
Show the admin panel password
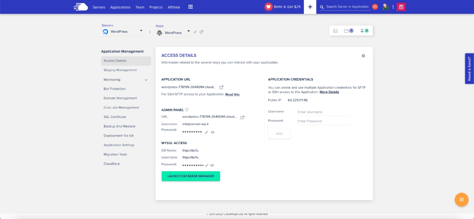pyautogui.click(x=213, y=133)
